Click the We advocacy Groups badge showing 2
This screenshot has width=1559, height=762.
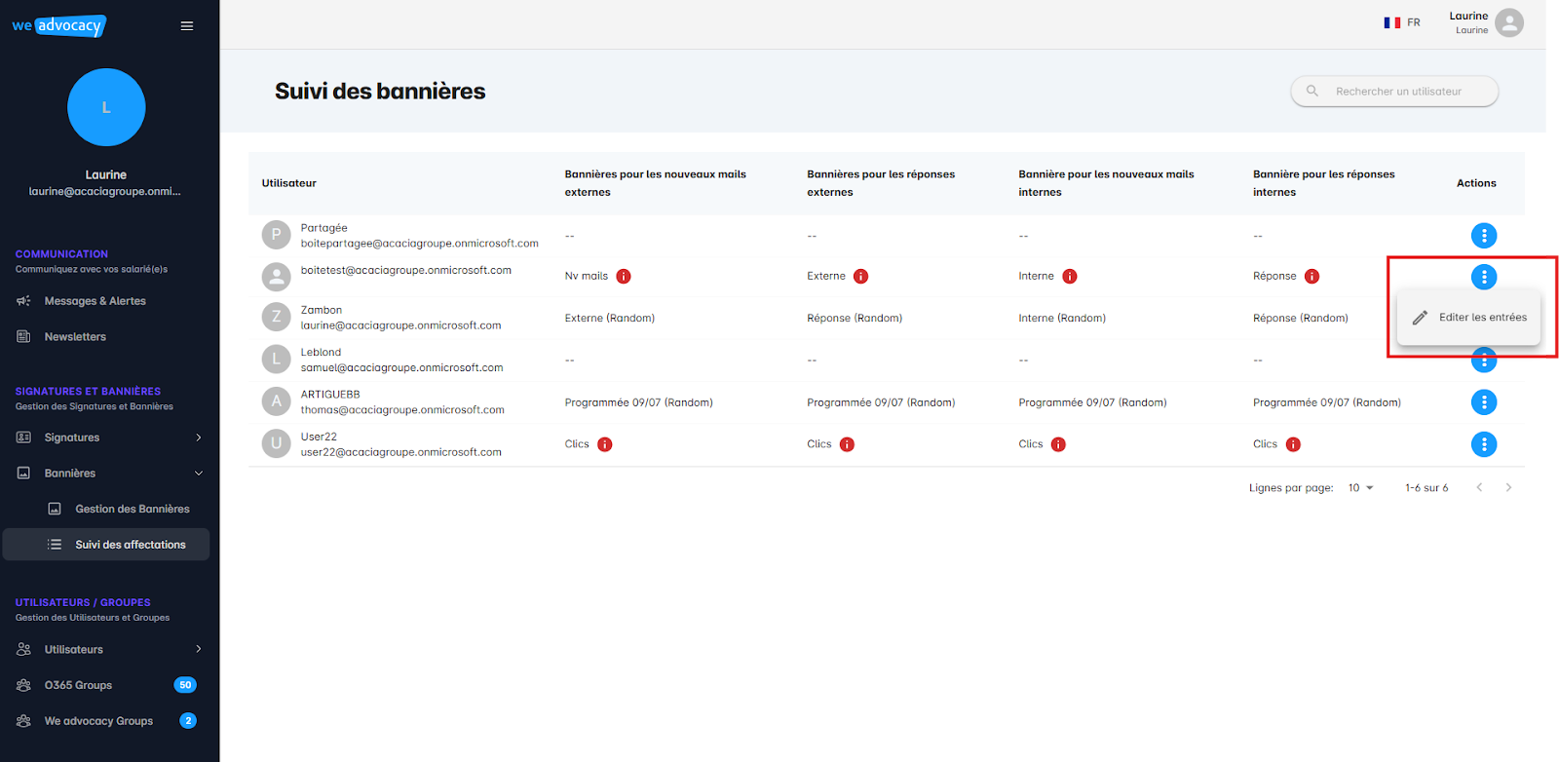pyautogui.click(x=188, y=721)
